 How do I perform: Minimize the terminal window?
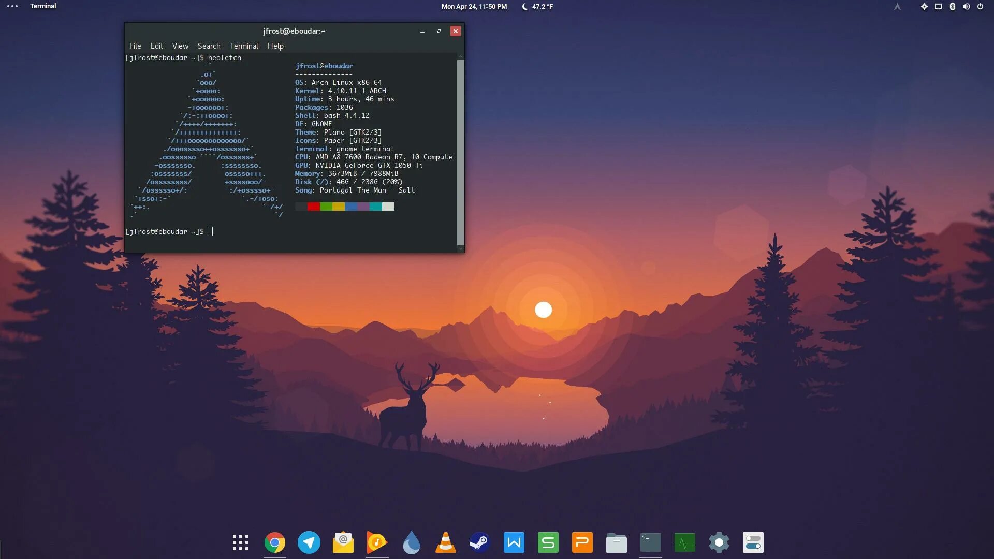(x=422, y=31)
